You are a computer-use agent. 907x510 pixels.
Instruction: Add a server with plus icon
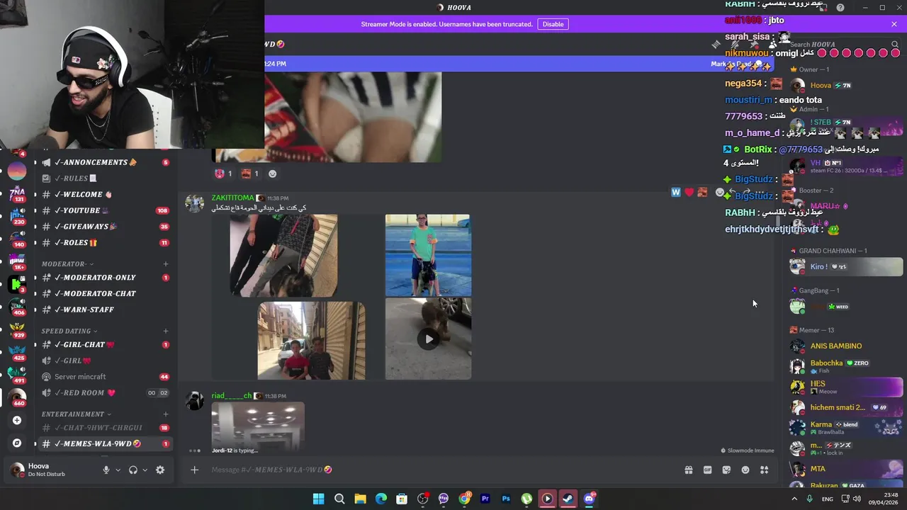pos(17,420)
